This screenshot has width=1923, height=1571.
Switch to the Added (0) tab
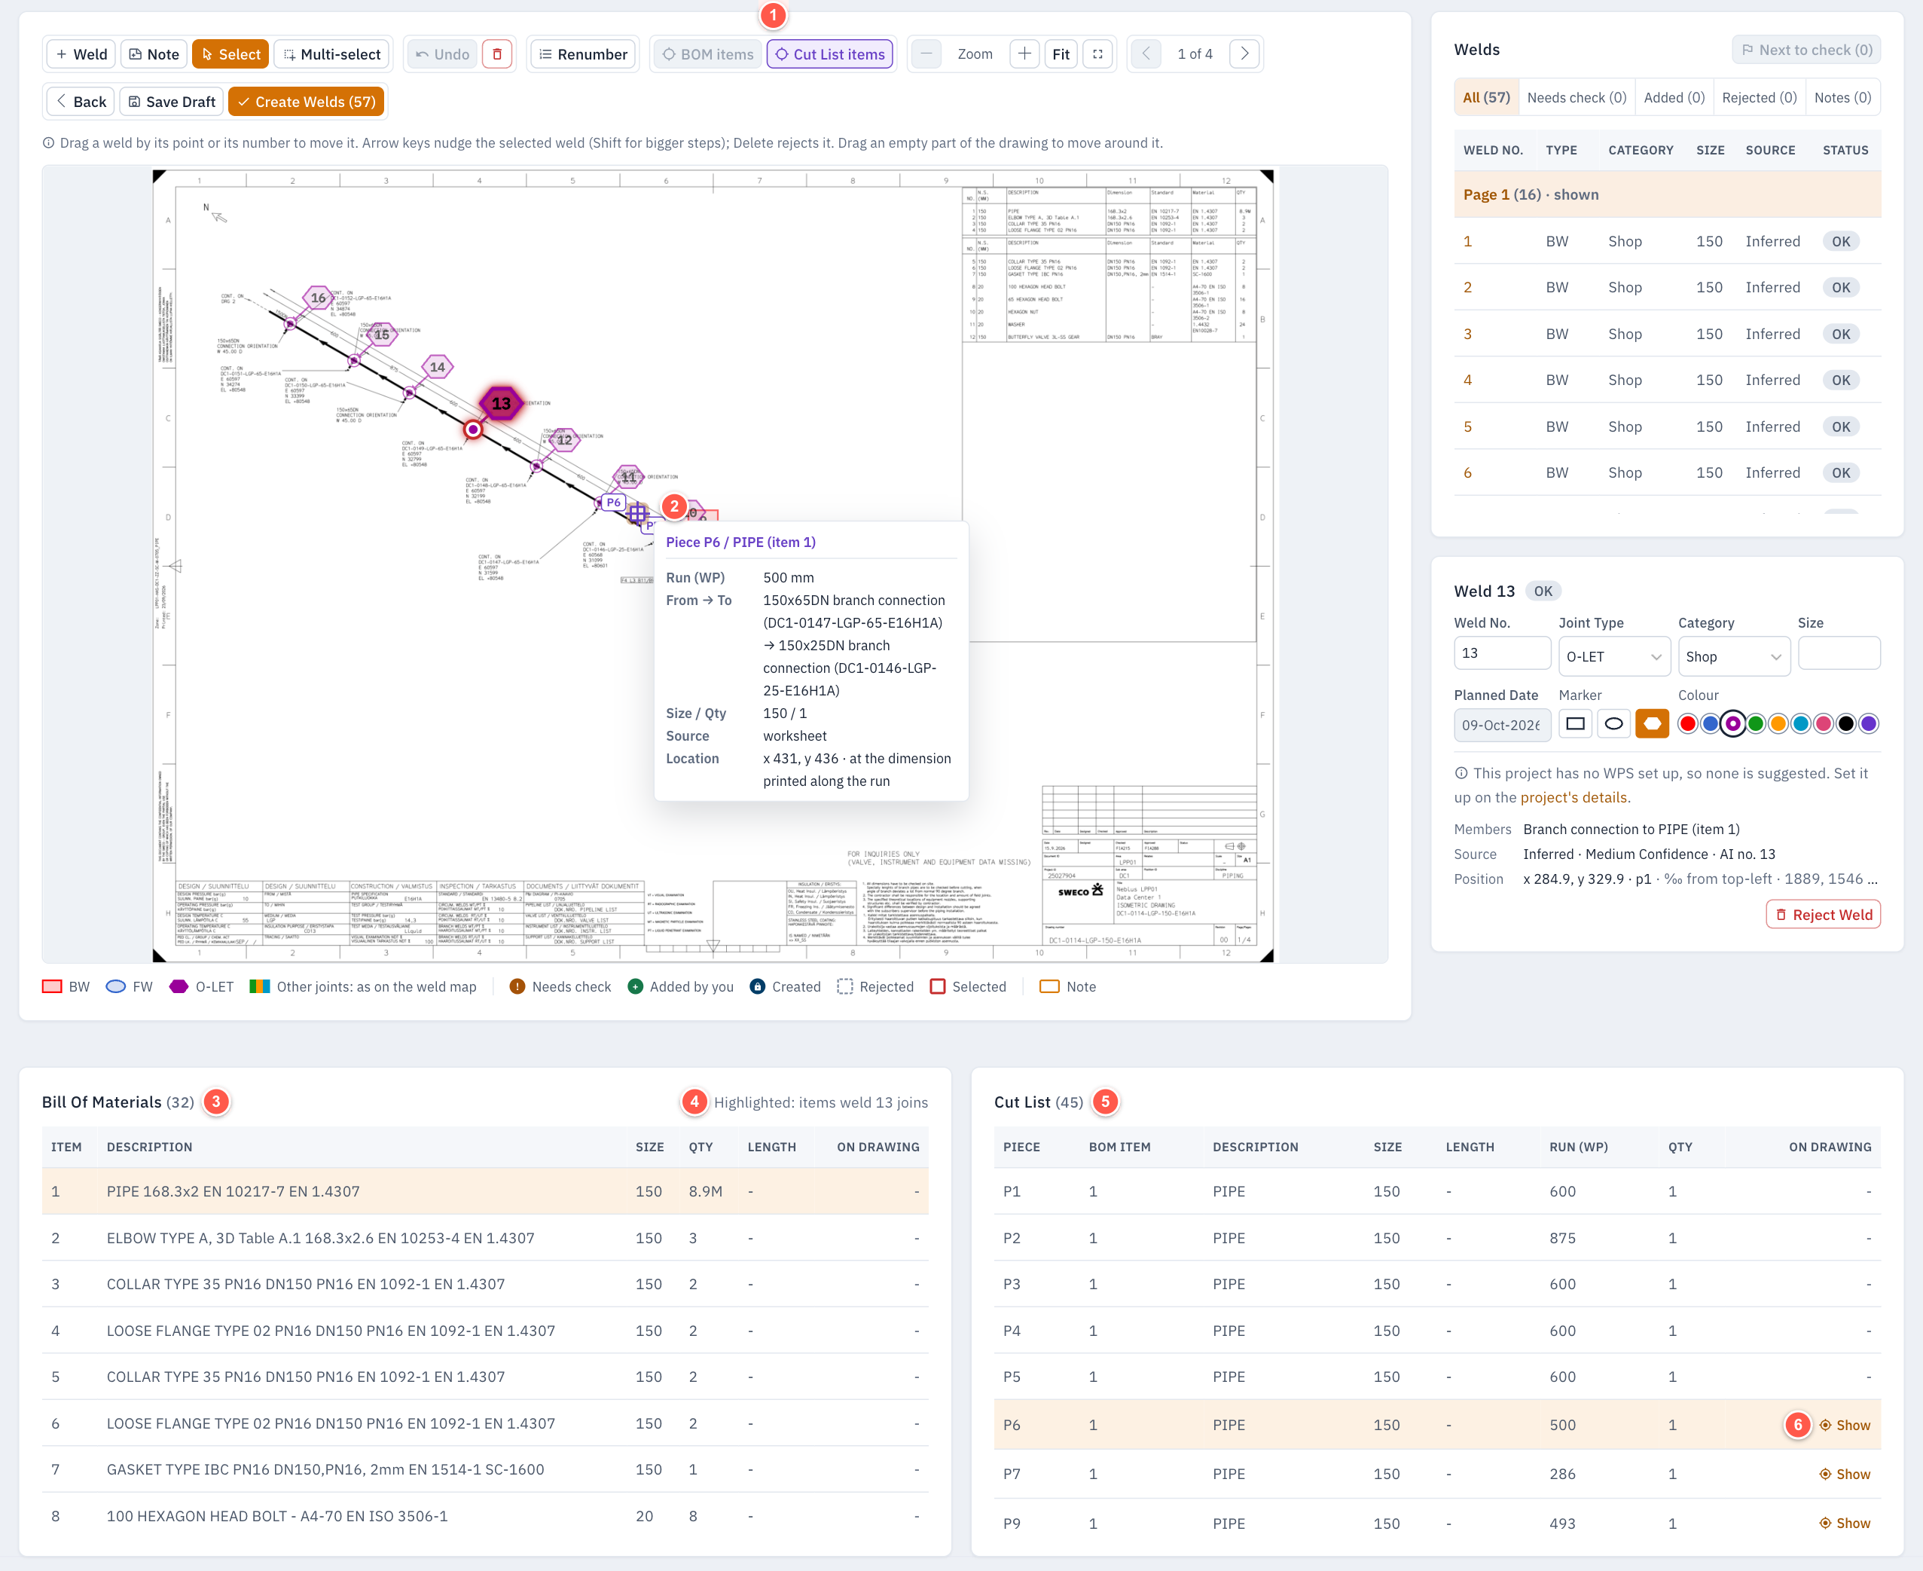1674,98
